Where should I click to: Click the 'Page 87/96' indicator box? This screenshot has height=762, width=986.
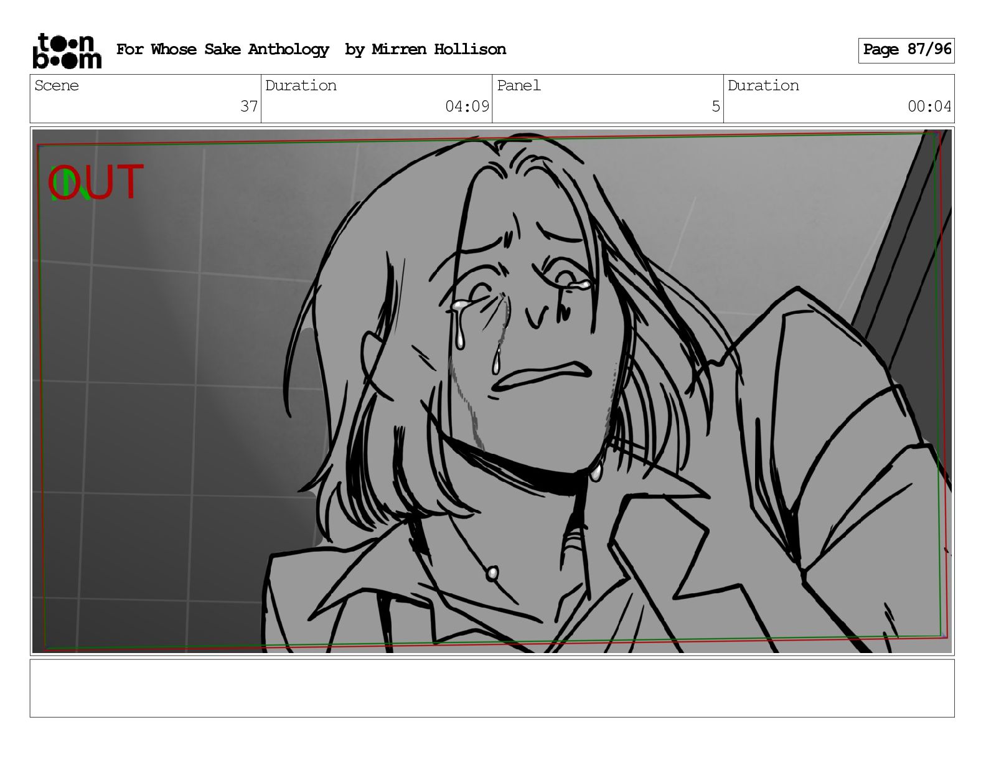[906, 50]
